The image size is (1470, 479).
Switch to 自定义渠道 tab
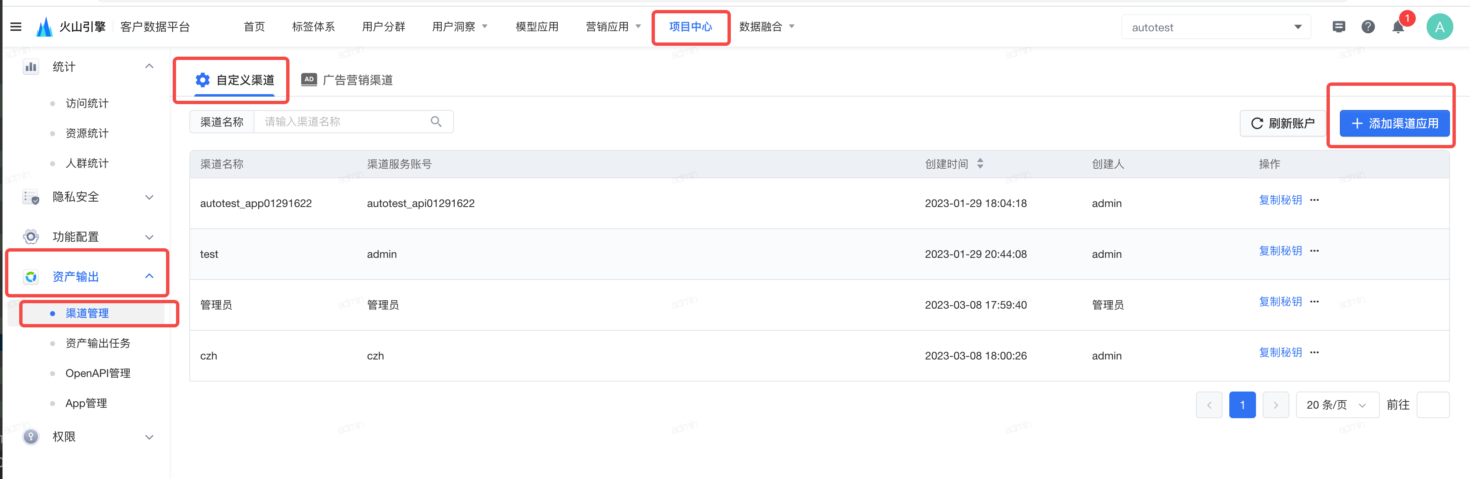[x=234, y=80]
